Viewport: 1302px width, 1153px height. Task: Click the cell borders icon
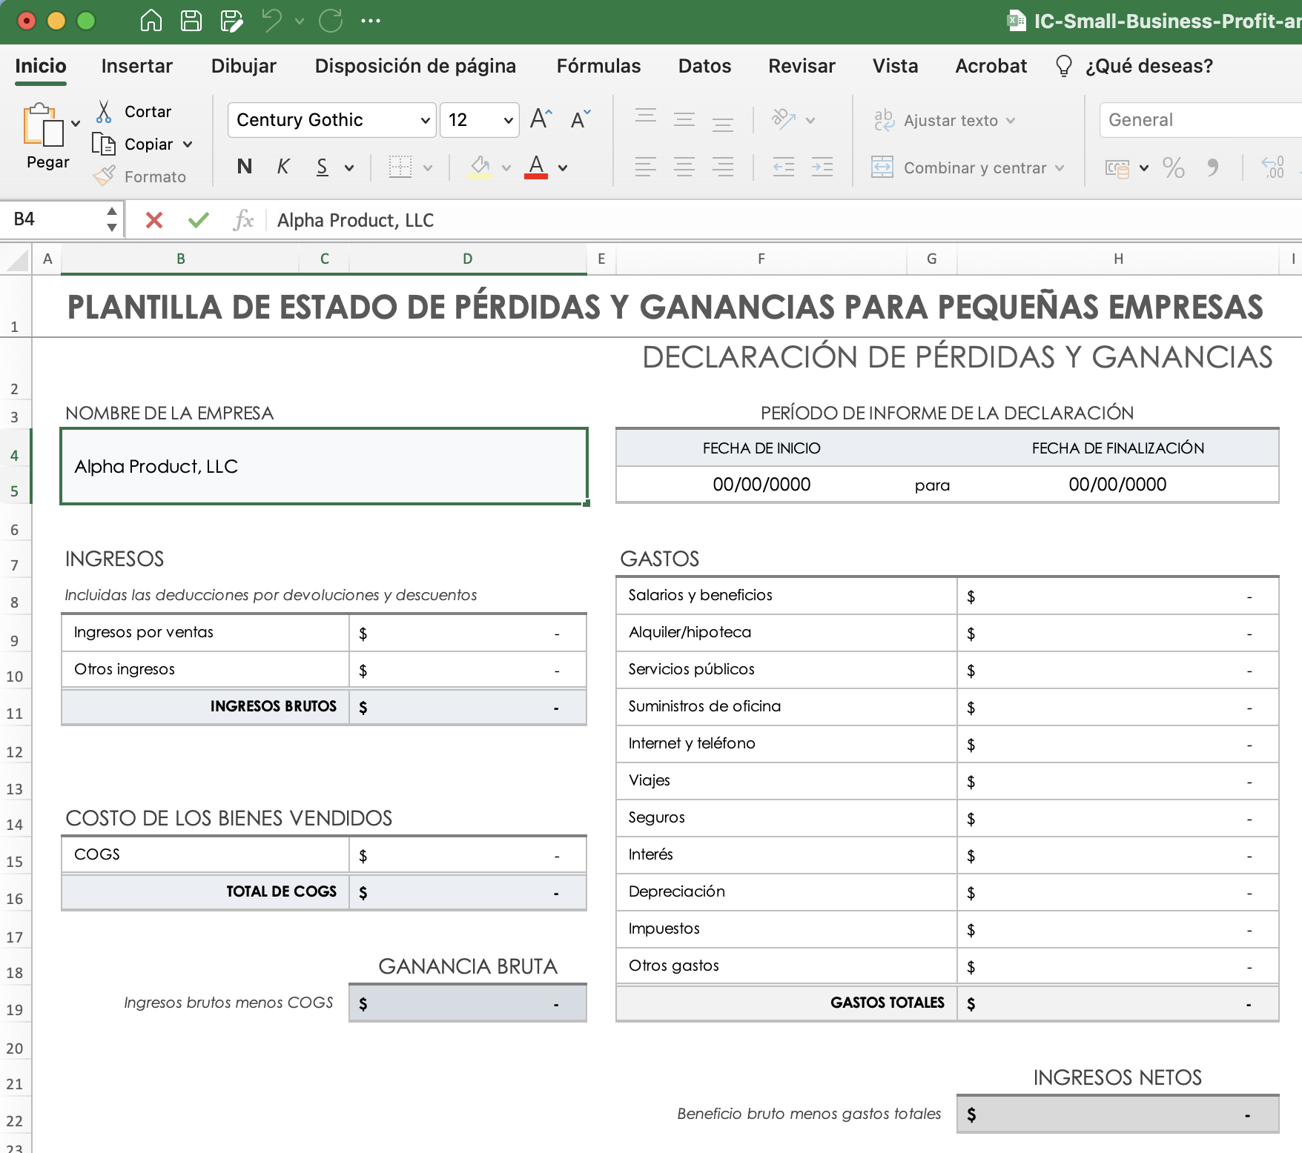coord(400,167)
